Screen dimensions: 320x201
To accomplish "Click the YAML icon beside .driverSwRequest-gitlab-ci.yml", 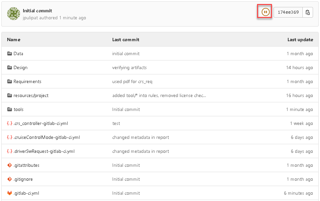I will [x=10, y=151].
